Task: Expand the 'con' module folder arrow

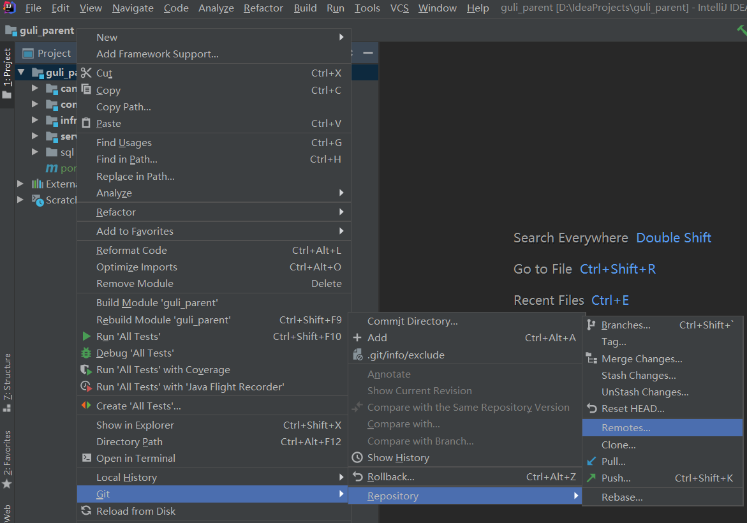Action: [35, 104]
